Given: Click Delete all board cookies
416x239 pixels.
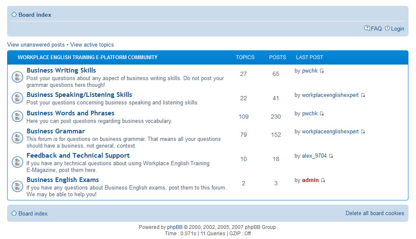Looking at the screenshot, I should point(375,213).
